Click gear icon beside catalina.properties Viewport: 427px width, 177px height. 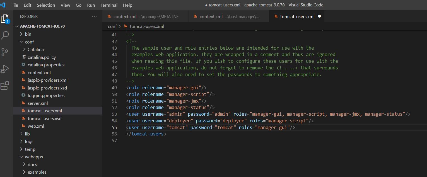coord(23,65)
